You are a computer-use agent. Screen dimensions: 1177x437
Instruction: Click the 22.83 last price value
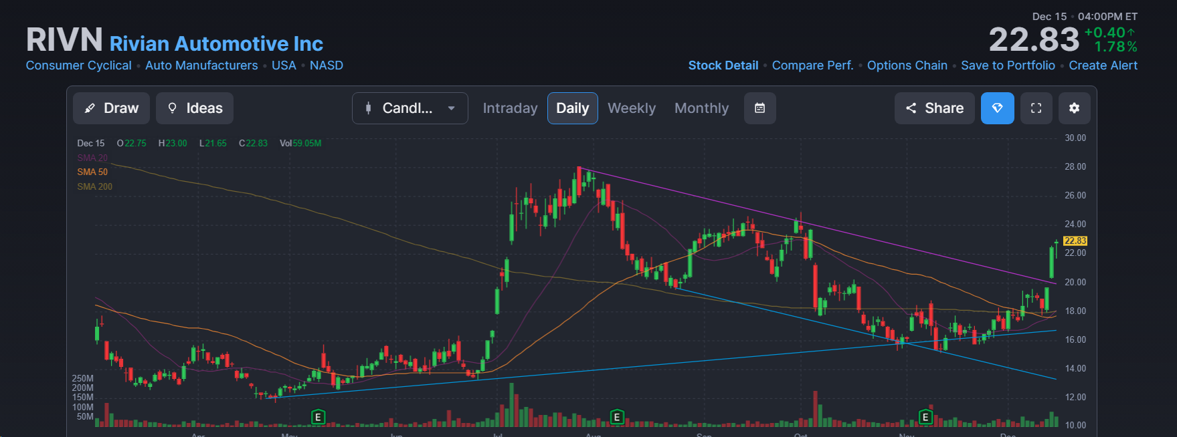click(1034, 39)
